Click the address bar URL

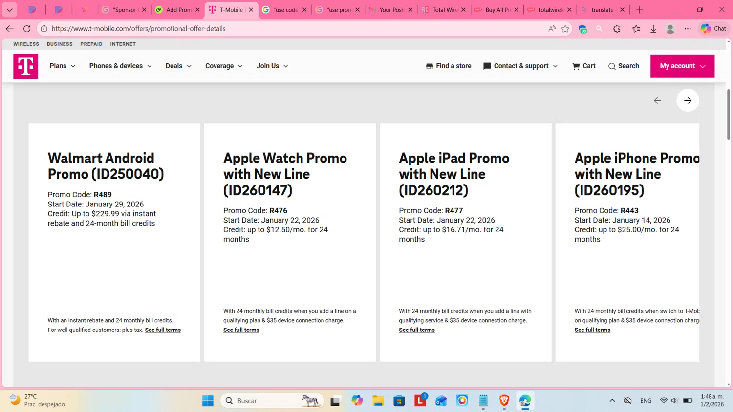pos(138,29)
